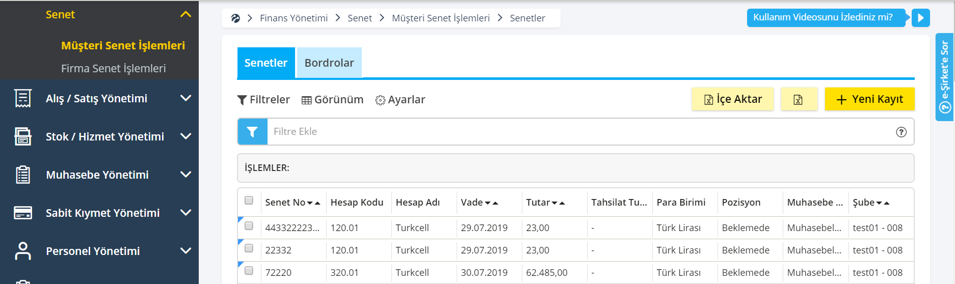The width and height of the screenshot is (955, 284).
Task: Open Müşteri Senet İşlemleri menu item
Action: click(x=123, y=45)
